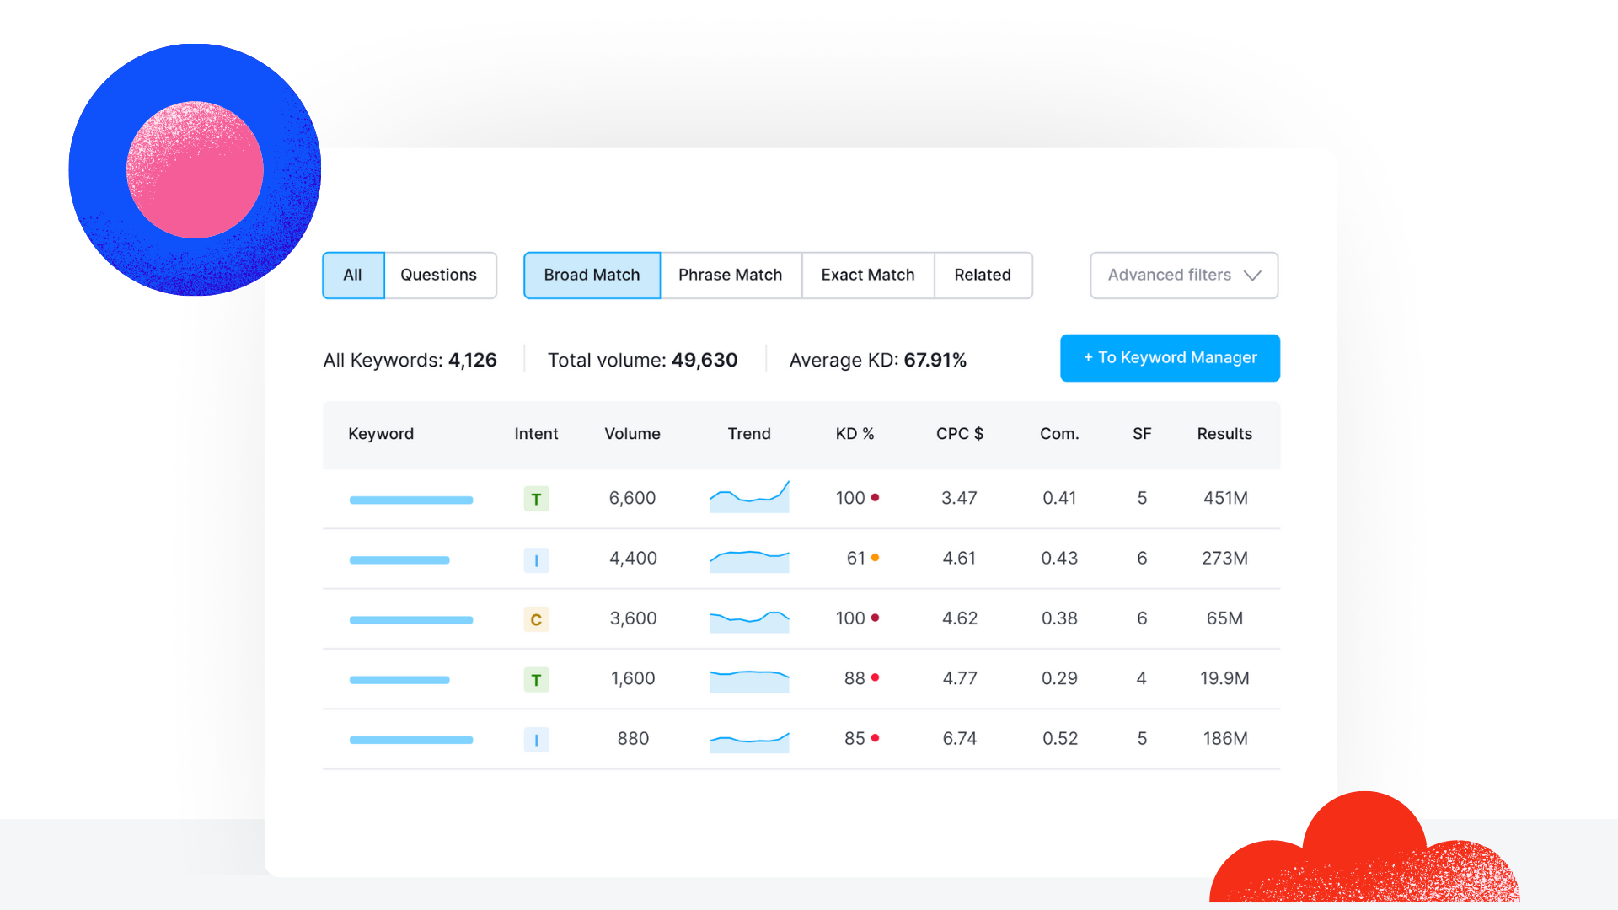Click the 186M results value

[x=1225, y=739]
